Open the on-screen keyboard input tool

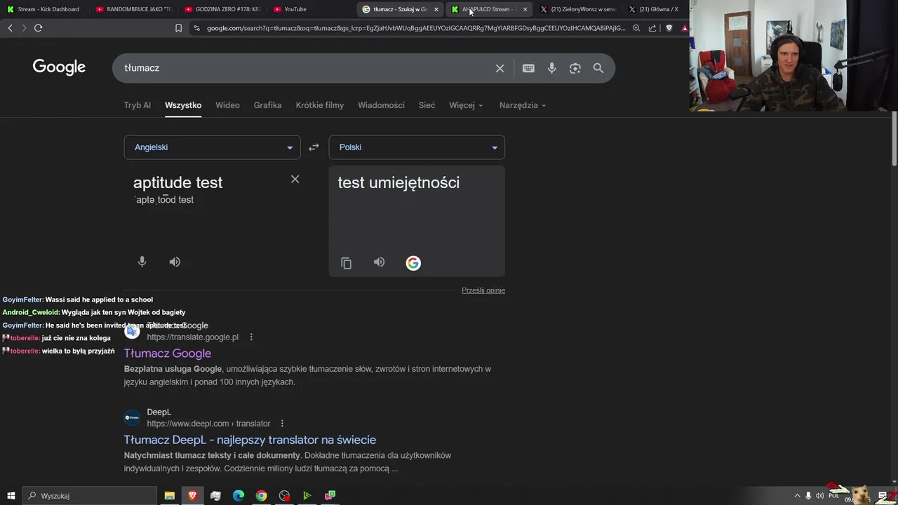tap(528, 68)
